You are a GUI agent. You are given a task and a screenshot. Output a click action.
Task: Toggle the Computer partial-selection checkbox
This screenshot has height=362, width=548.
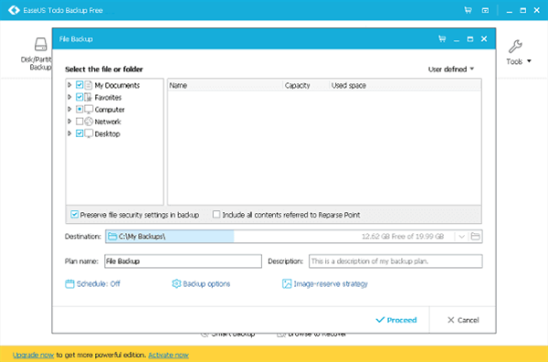pyautogui.click(x=79, y=110)
